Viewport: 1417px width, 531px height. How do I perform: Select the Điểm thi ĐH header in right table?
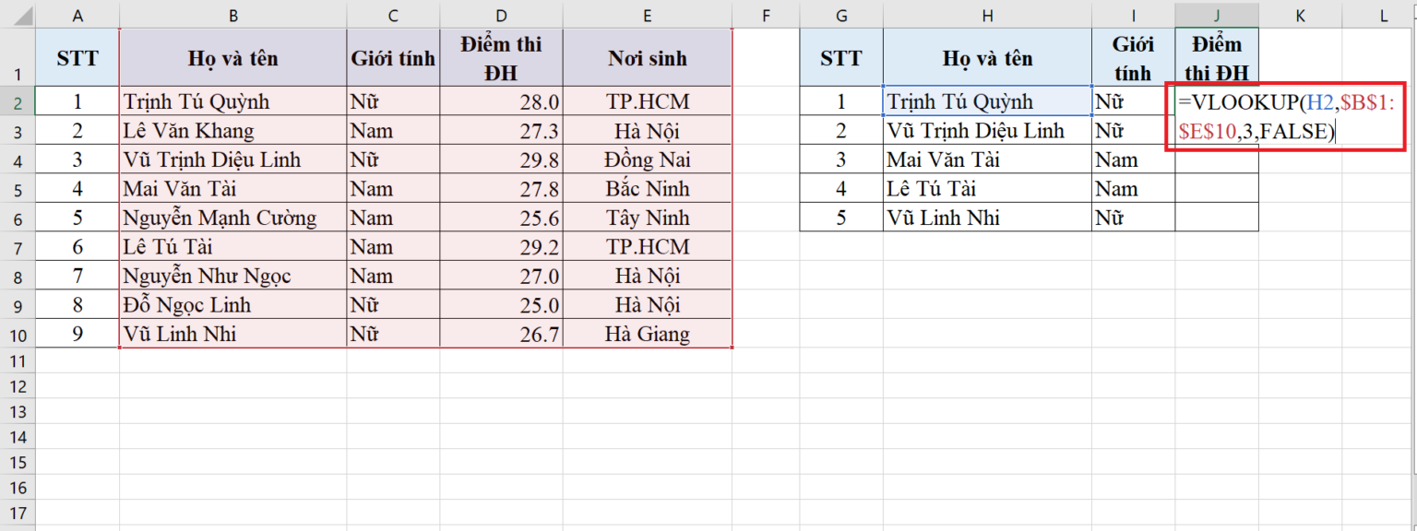point(1216,57)
